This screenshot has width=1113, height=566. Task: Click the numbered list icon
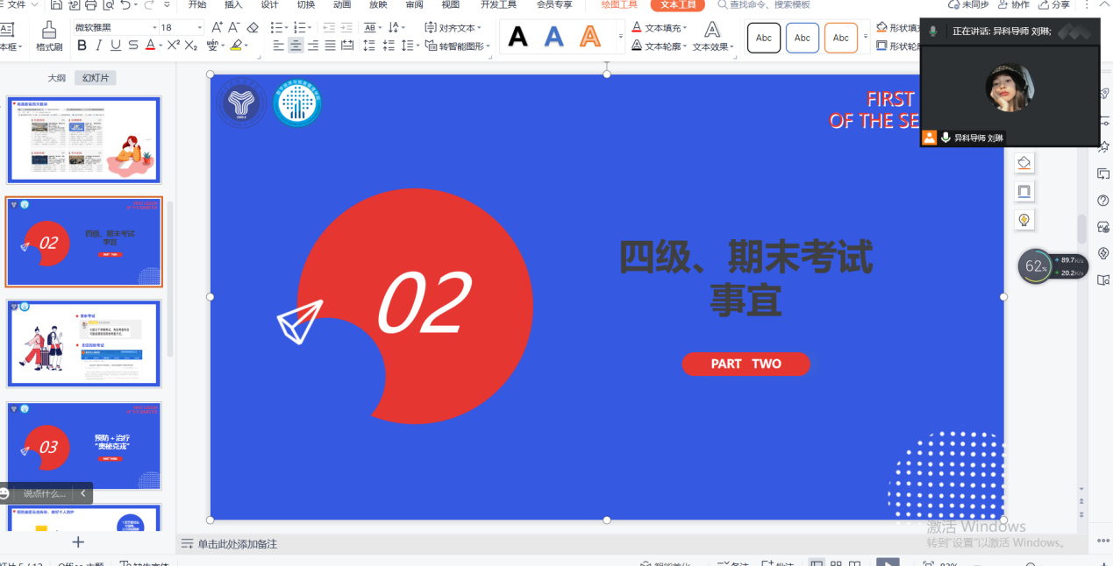coord(299,27)
